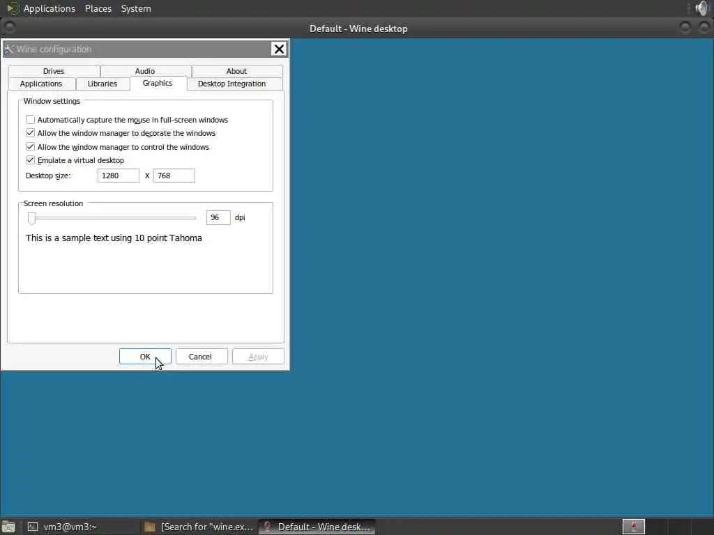Click the show desktop icon in bottom panel
The image size is (714, 535).
(8, 527)
